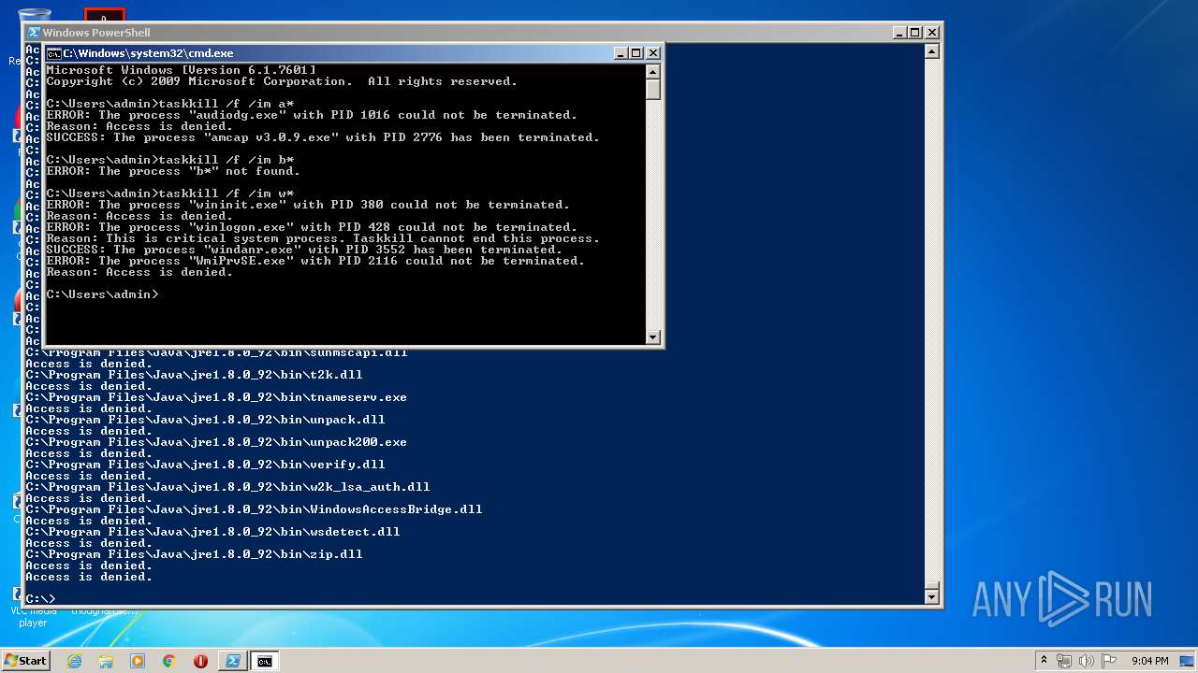Open Windows Explorer folder icon in taskbar

[106, 661]
